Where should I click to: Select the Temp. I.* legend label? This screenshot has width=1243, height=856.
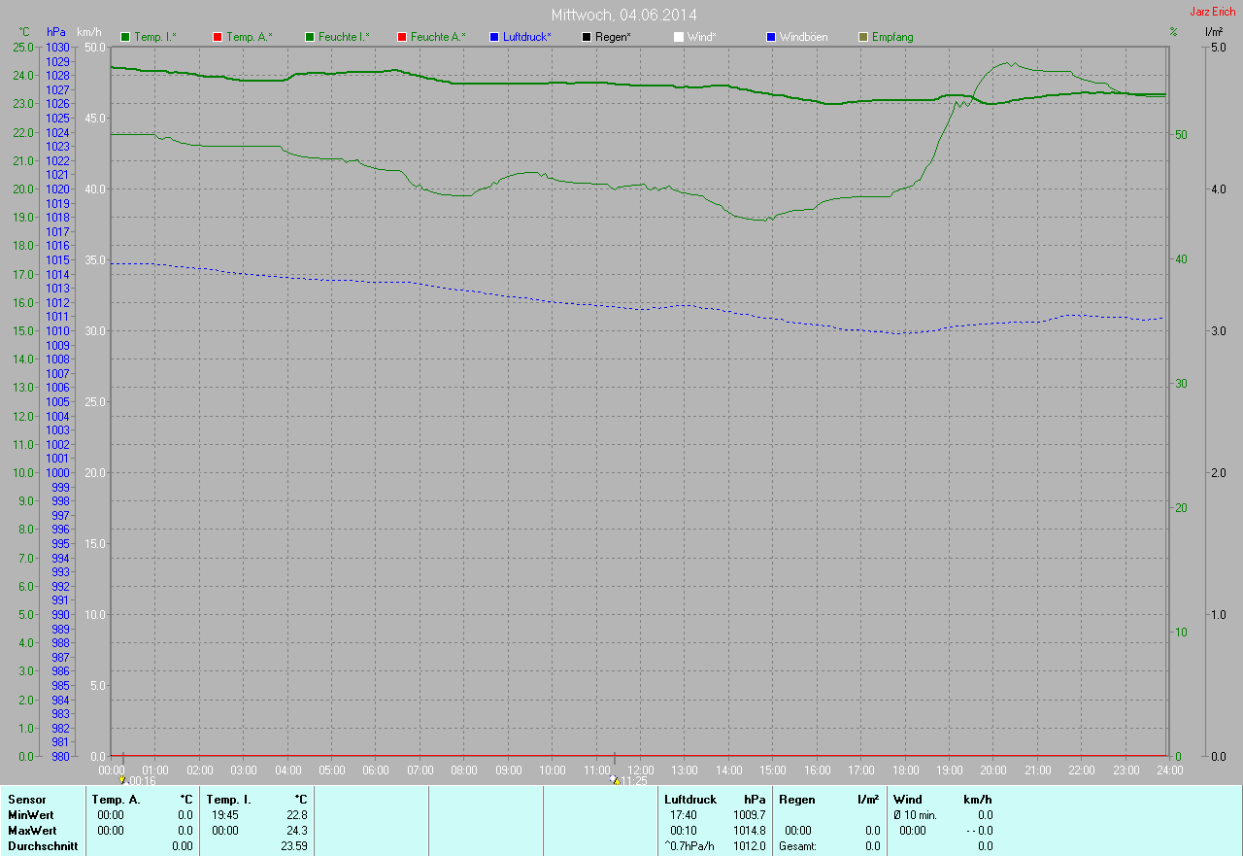coord(155,37)
